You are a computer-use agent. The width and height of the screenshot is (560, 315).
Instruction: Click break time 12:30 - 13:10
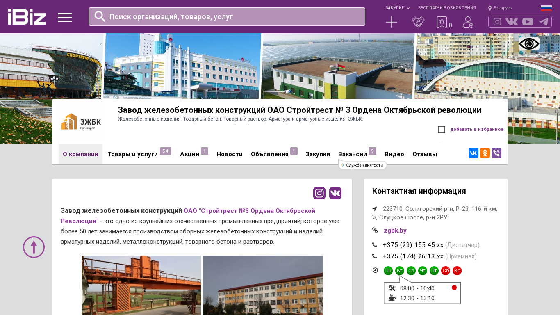[417, 298]
